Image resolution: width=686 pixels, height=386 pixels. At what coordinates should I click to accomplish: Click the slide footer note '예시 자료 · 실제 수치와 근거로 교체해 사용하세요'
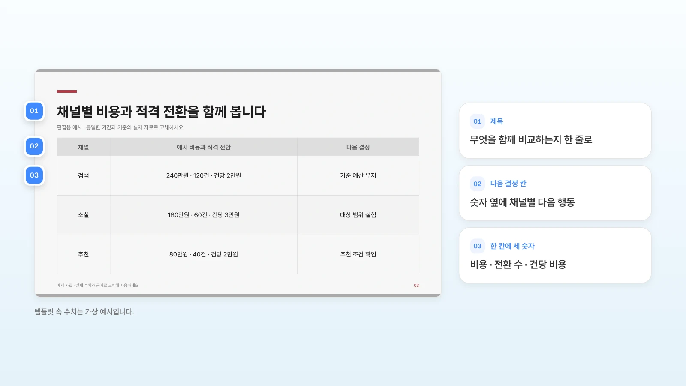pyautogui.click(x=98, y=286)
